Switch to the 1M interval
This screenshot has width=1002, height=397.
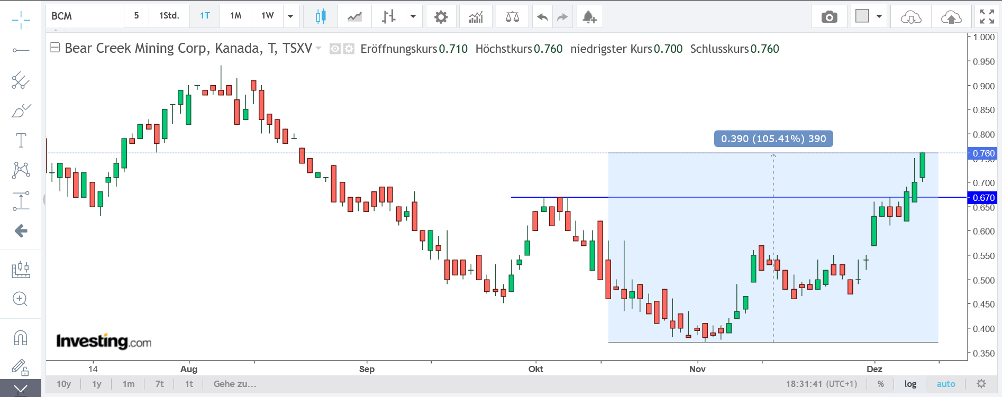click(235, 16)
